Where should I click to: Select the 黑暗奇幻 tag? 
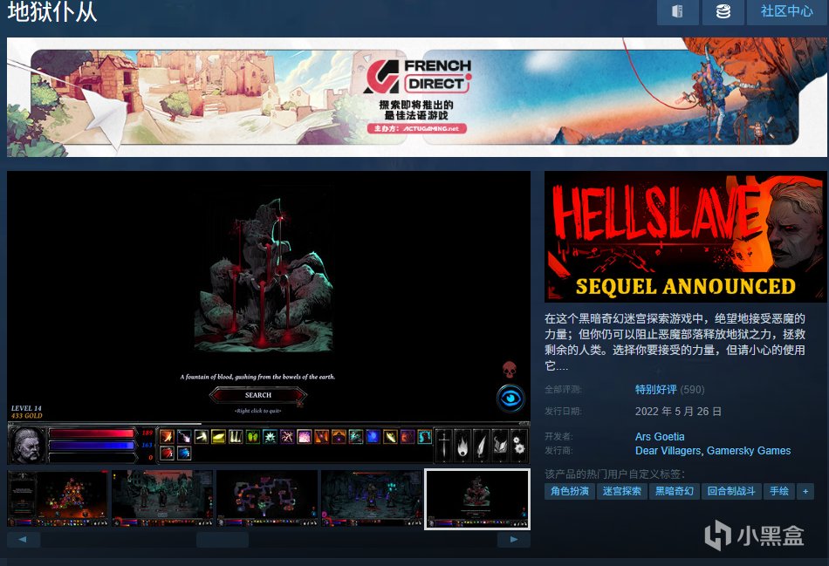click(x=674, y=491)
